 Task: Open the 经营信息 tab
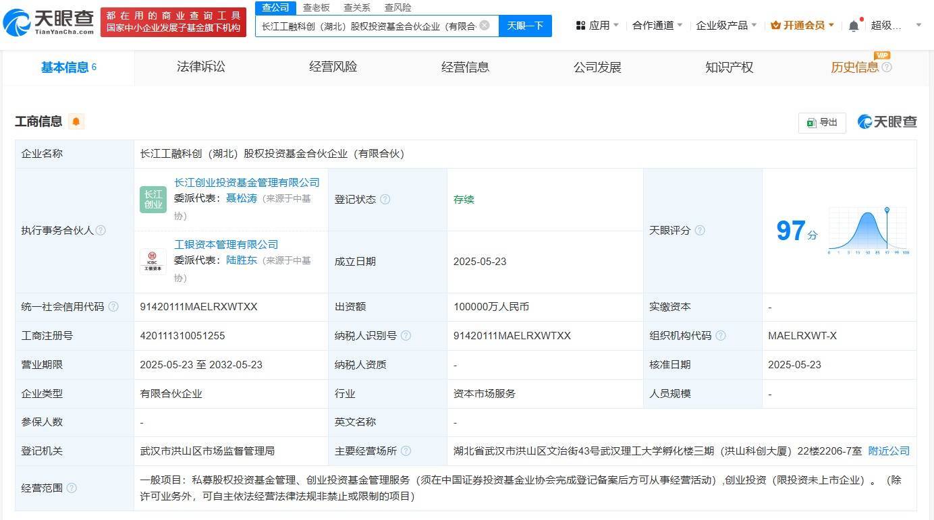coord(465,67)
